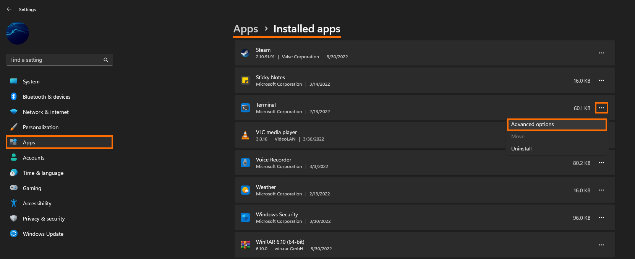The height and width of the screenshot is (259, 635).
Task: Open the three-dot menu for Voice Recorder
Action: pos(601,163)
